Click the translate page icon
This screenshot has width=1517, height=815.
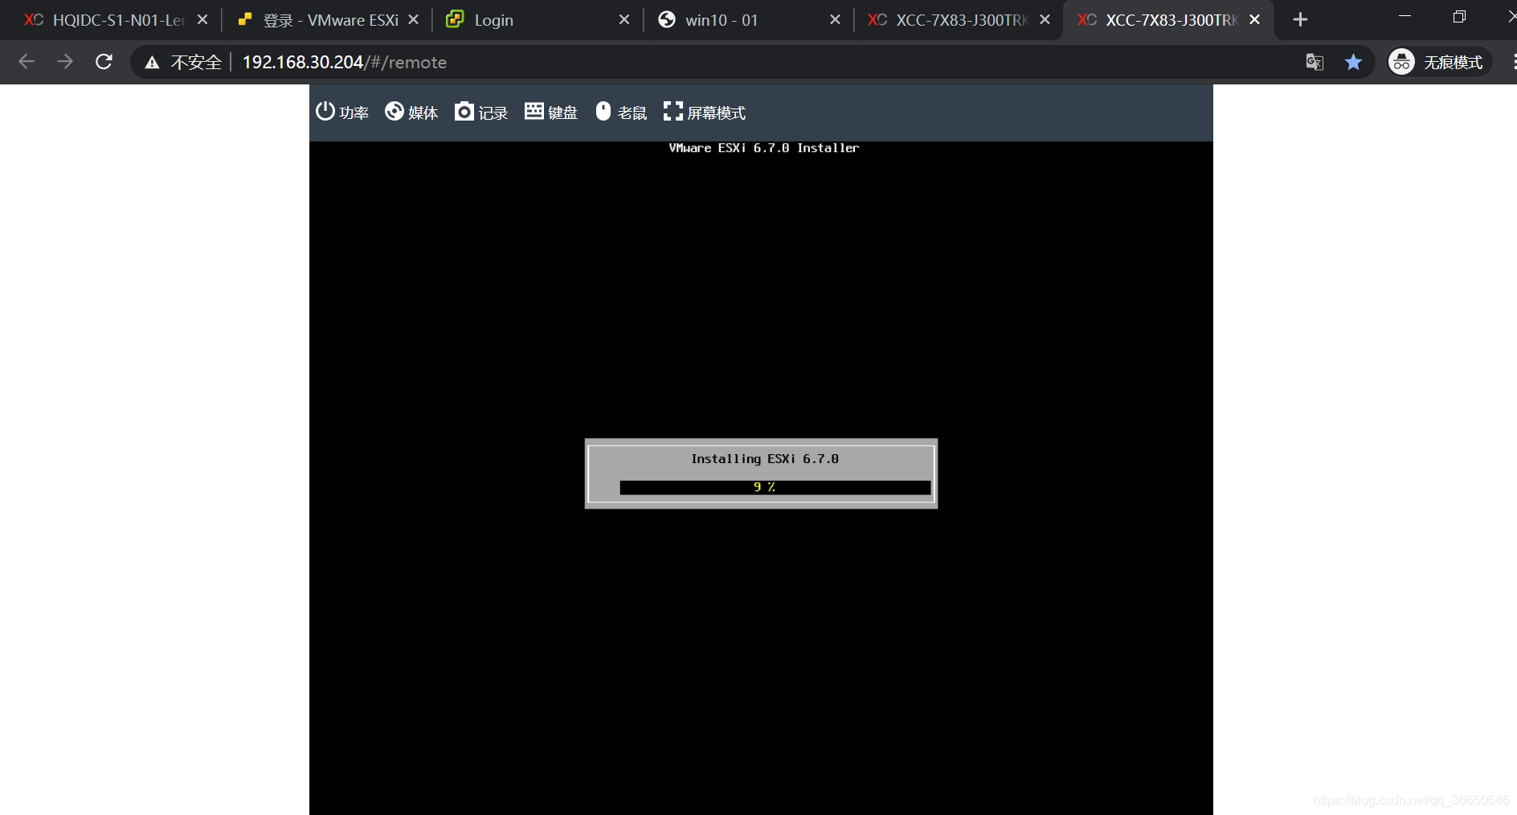pos(1315,62)
